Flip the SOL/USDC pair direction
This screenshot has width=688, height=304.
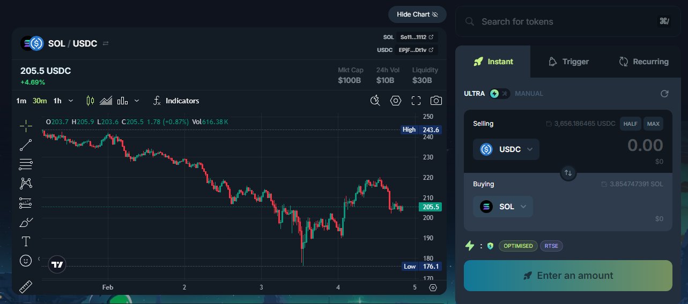[106, 43]
